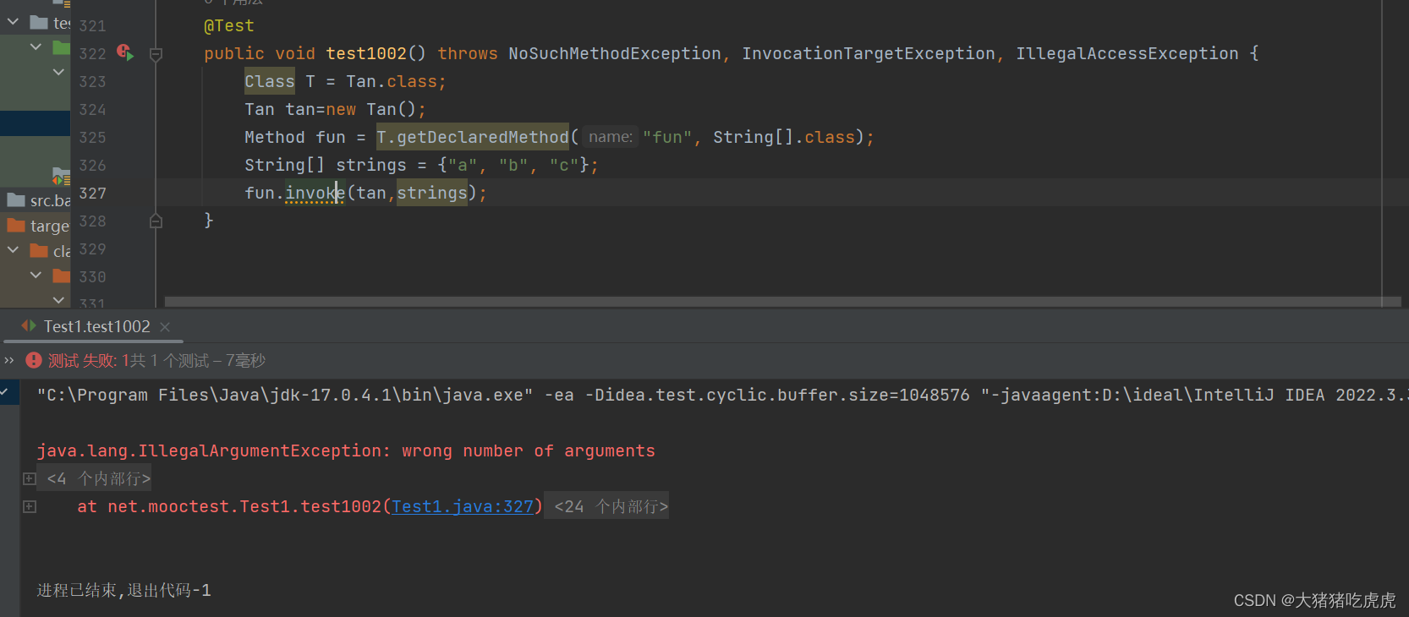1409x617 pixels.
Task: Click line number 324 in the gutter
Action: pyautogui.click(x=92, y=109)
